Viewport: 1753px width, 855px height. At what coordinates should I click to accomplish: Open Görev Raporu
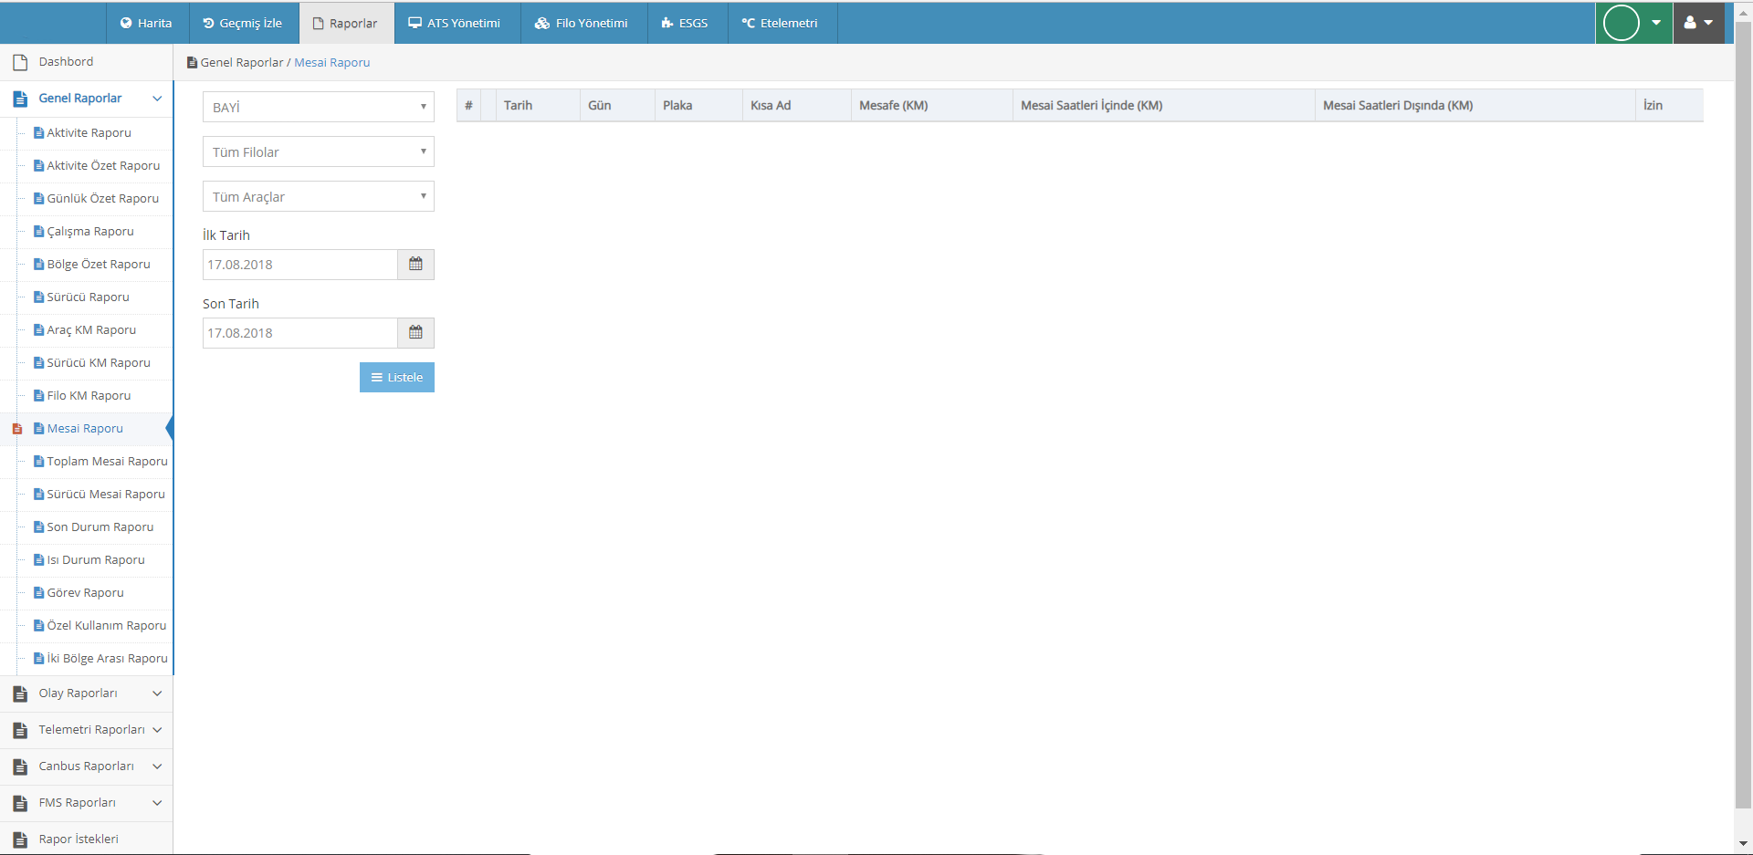(85, 592)
